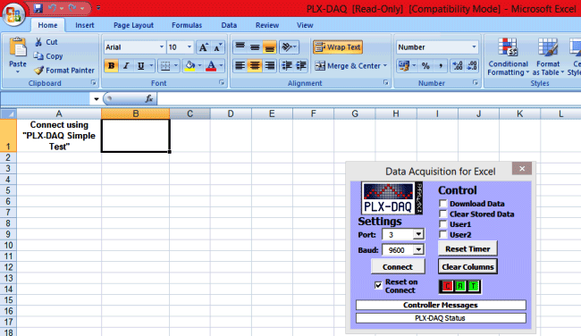Image resolution: width=581 pixels, height=336 pixels.
Task: Customize Quick Access Toolbar dropdown
Action: click(98, 8)
